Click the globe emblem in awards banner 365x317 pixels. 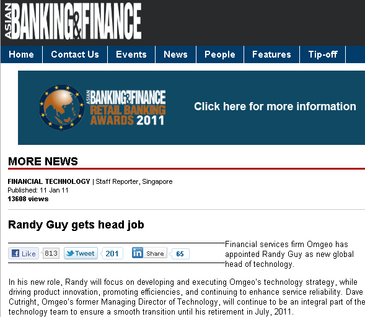point(62,108)
